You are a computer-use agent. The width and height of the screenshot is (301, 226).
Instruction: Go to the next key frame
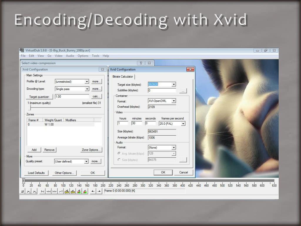click(x=73, y=191)
